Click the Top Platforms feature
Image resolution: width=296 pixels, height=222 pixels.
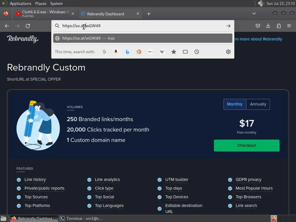pos(37,206)
